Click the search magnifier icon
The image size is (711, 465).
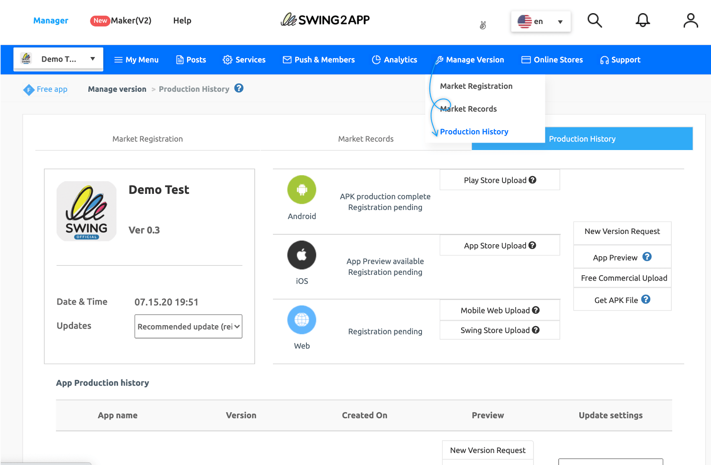595,20
